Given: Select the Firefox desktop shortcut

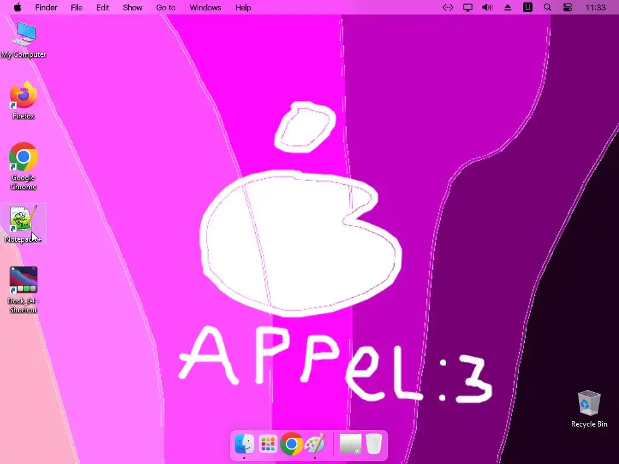Looking at the screenshot, I should [x=24, y=101].
